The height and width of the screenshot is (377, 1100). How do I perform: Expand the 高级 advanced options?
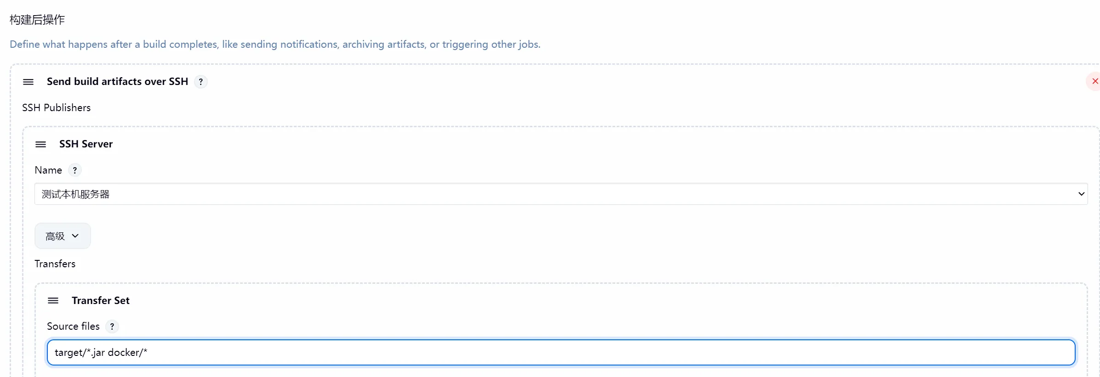pyautogui.click(x=63, y=236)
